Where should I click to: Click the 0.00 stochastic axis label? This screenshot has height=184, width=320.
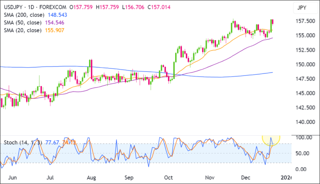301,169
